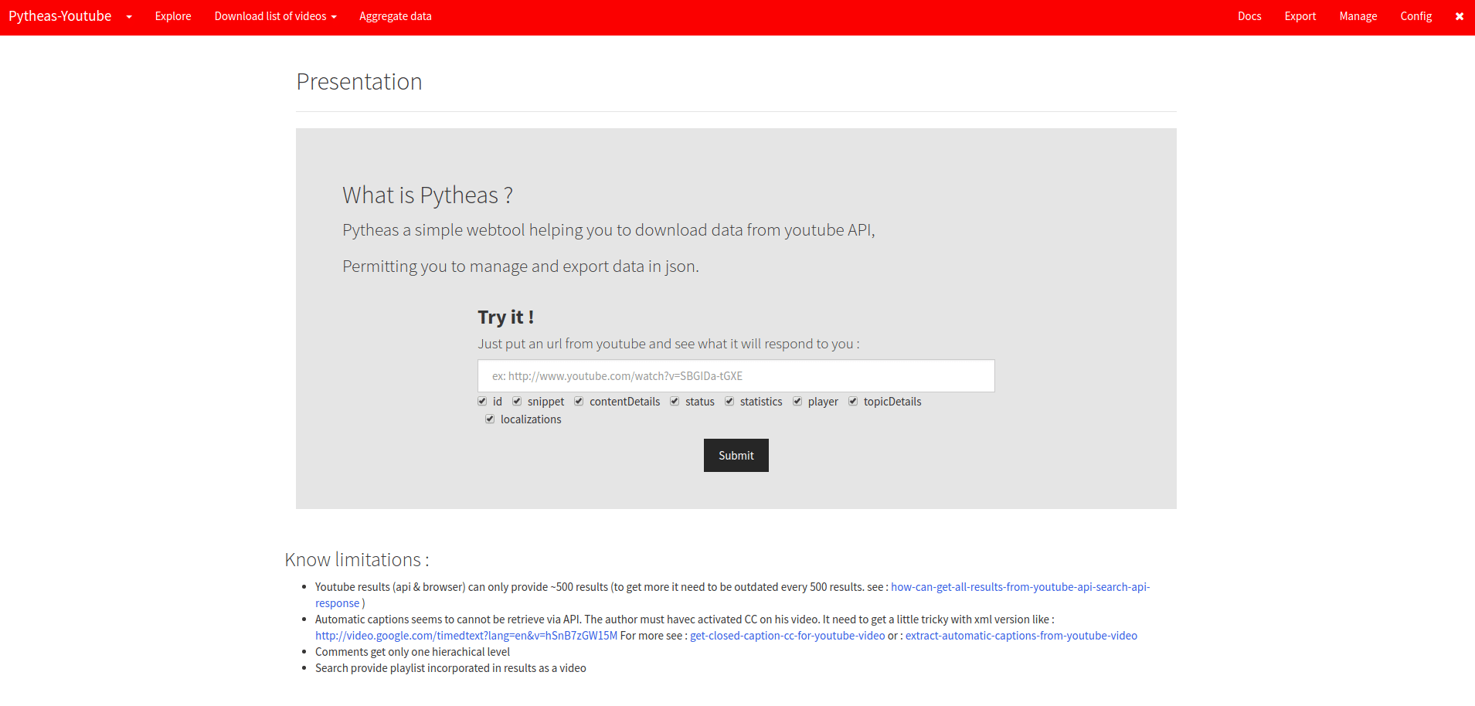
Task: Click the 'Try it !' heading
Action: tap(505, 317)
